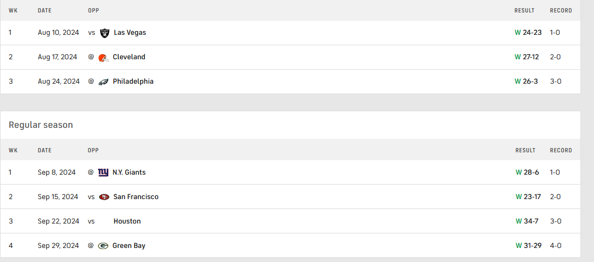The image size is (594, 262).
Task: Open the N.Y. Giants team link
Action: [129, 173]
